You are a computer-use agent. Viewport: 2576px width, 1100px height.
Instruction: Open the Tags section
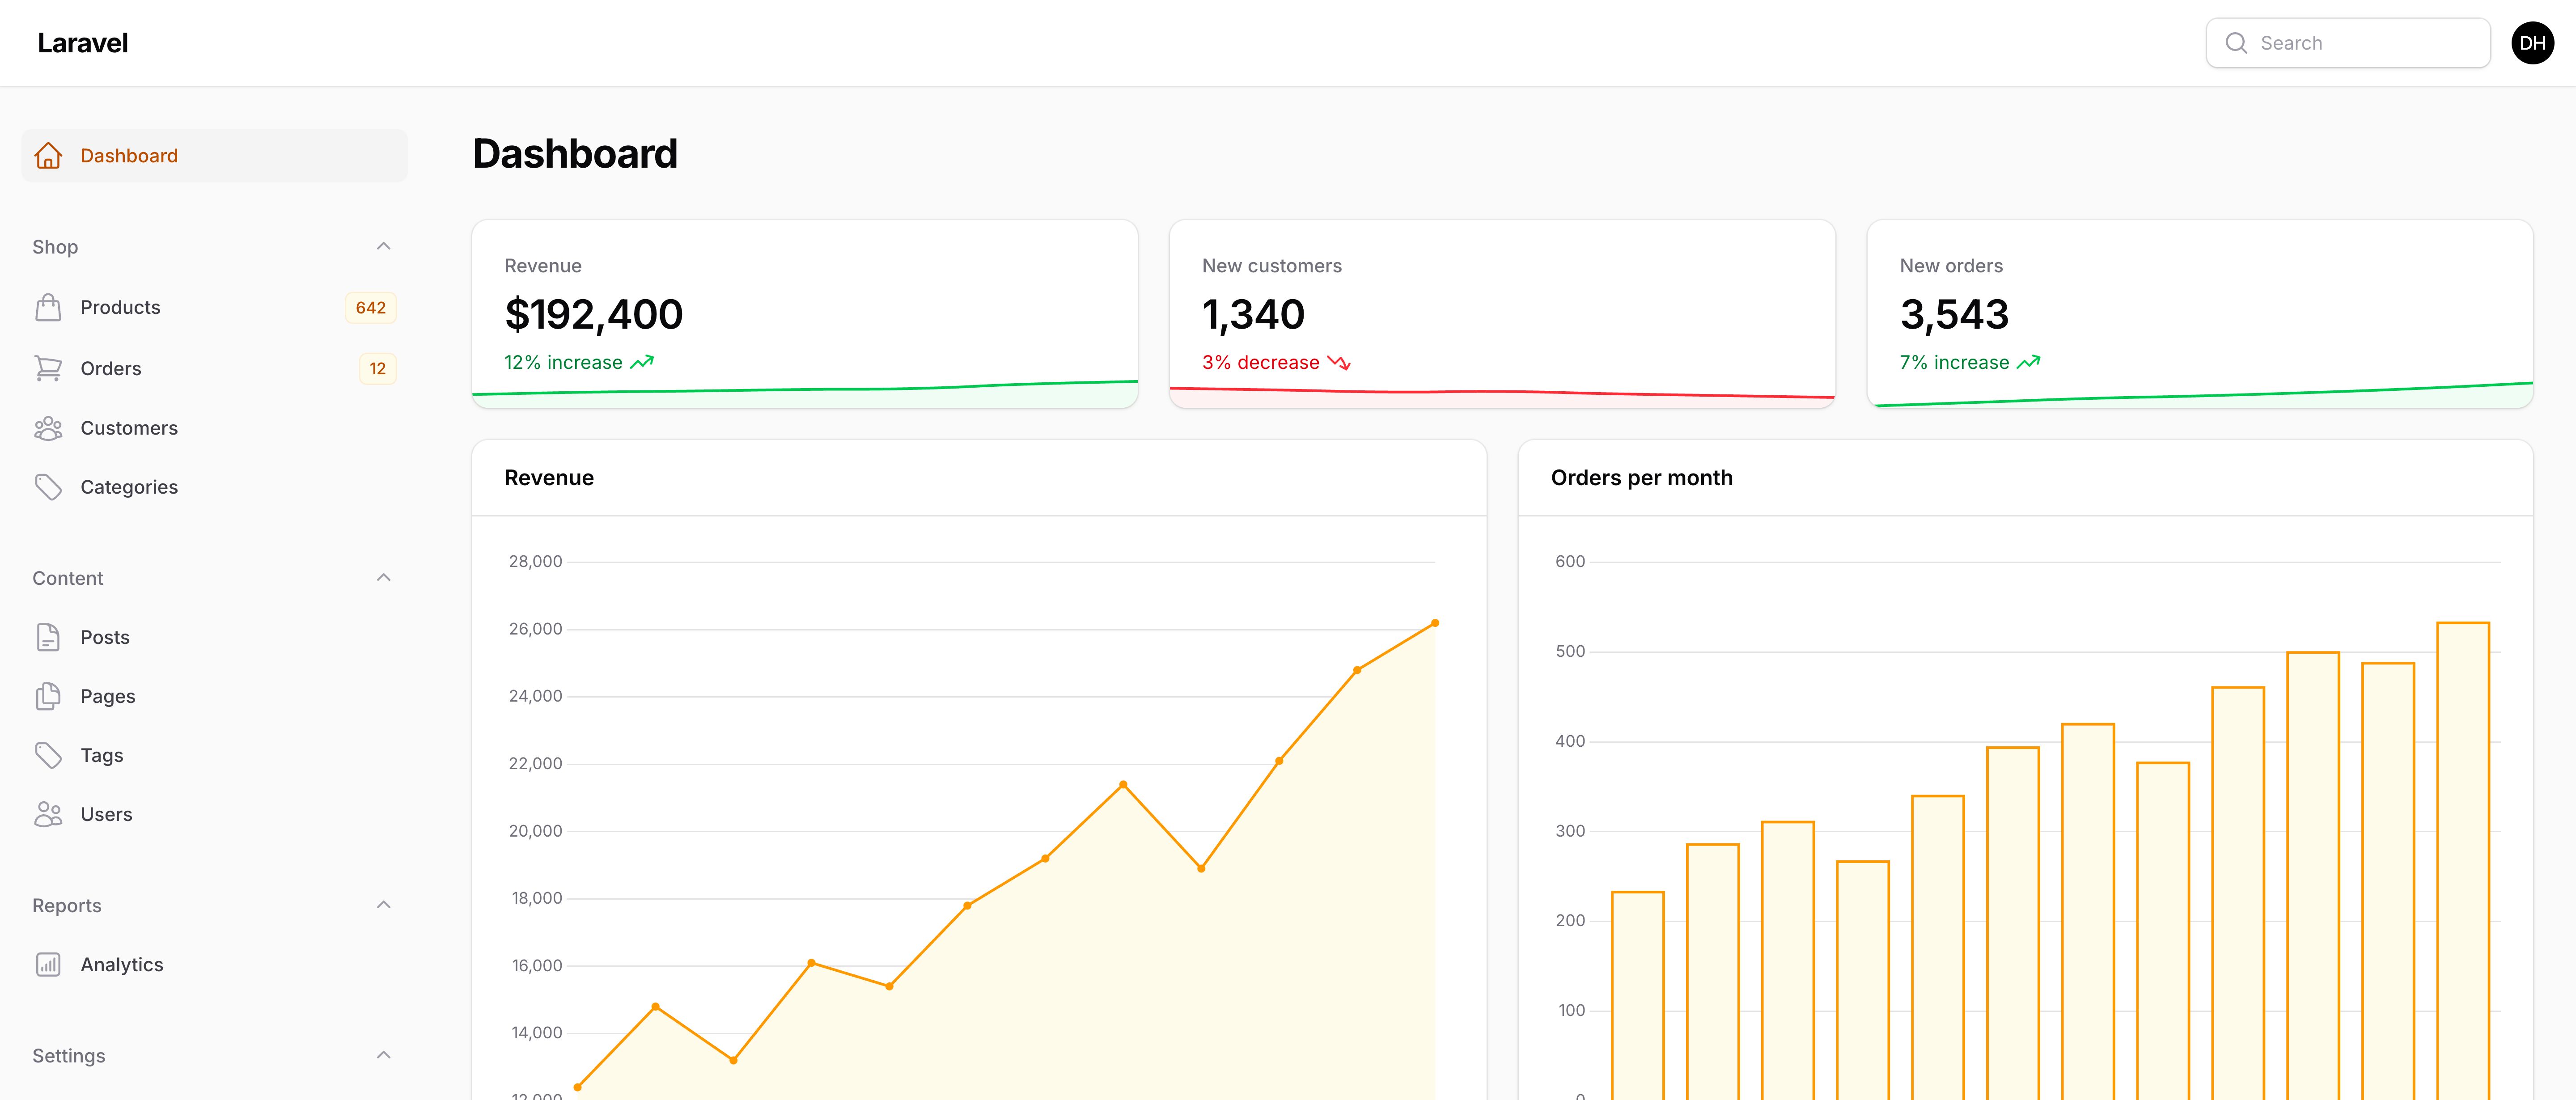point(214,755)
